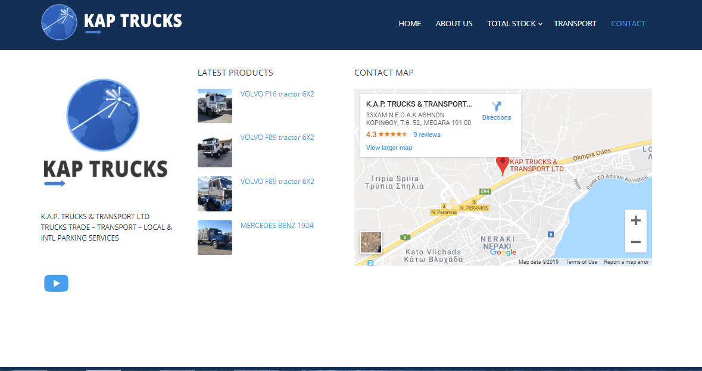Click the LATEST PRODUCTS heading
Image resolution: width=702 pixels, height=371 pixels.
[235, 73]
